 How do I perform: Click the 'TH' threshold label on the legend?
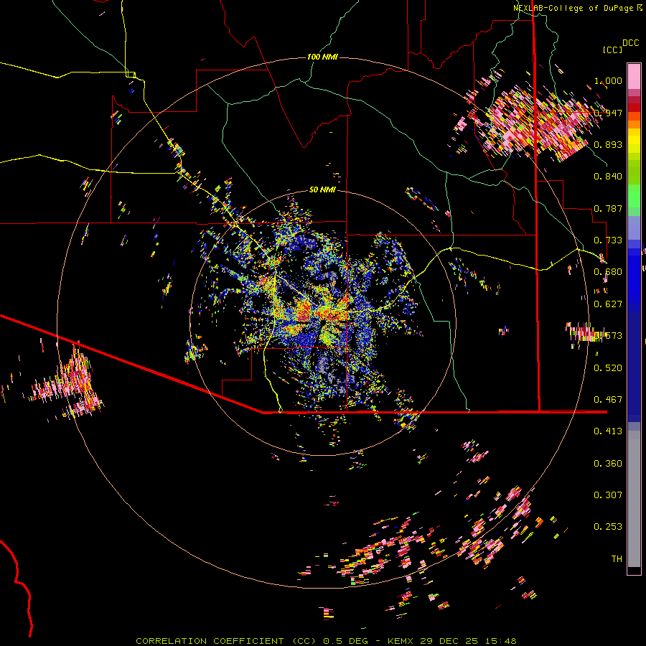pos(617,559)
